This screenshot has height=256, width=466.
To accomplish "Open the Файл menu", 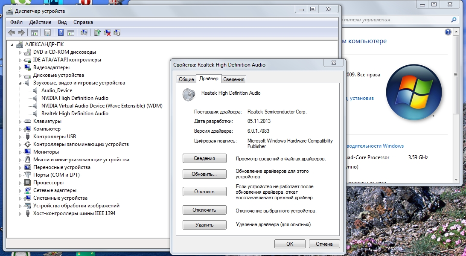I will (x=16, y=22).
